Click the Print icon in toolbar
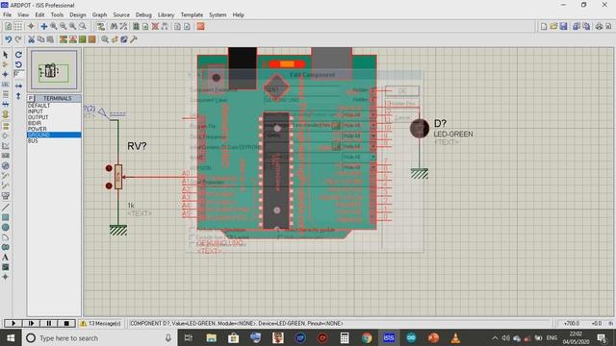The image size is (616, 346). click(599, 26)
